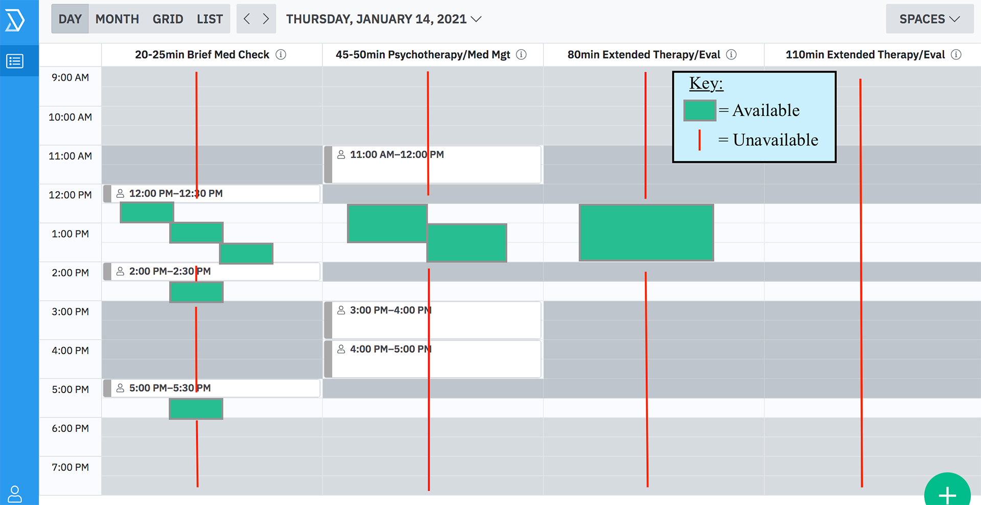Open the 12:00 PM–12:30 PM appointment
Viewport: 981px width, 505px height.
pyautogui.click(x=212, y=194)
